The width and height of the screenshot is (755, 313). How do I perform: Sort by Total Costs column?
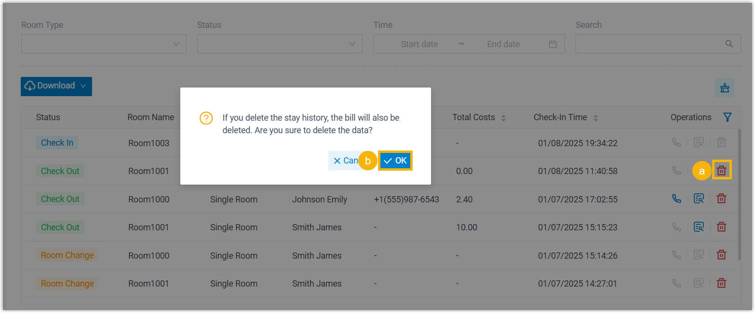503,118
